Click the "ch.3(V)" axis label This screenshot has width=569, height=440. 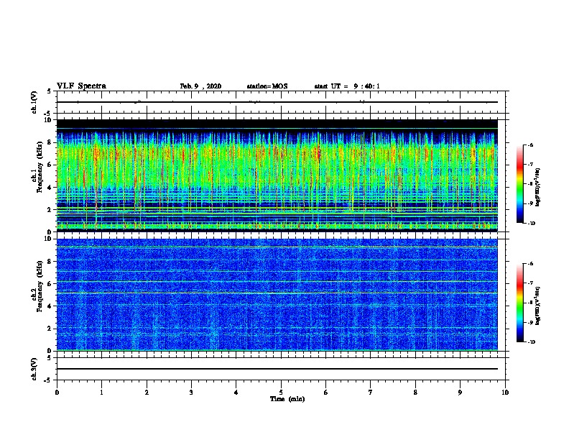tap(34, 370)
